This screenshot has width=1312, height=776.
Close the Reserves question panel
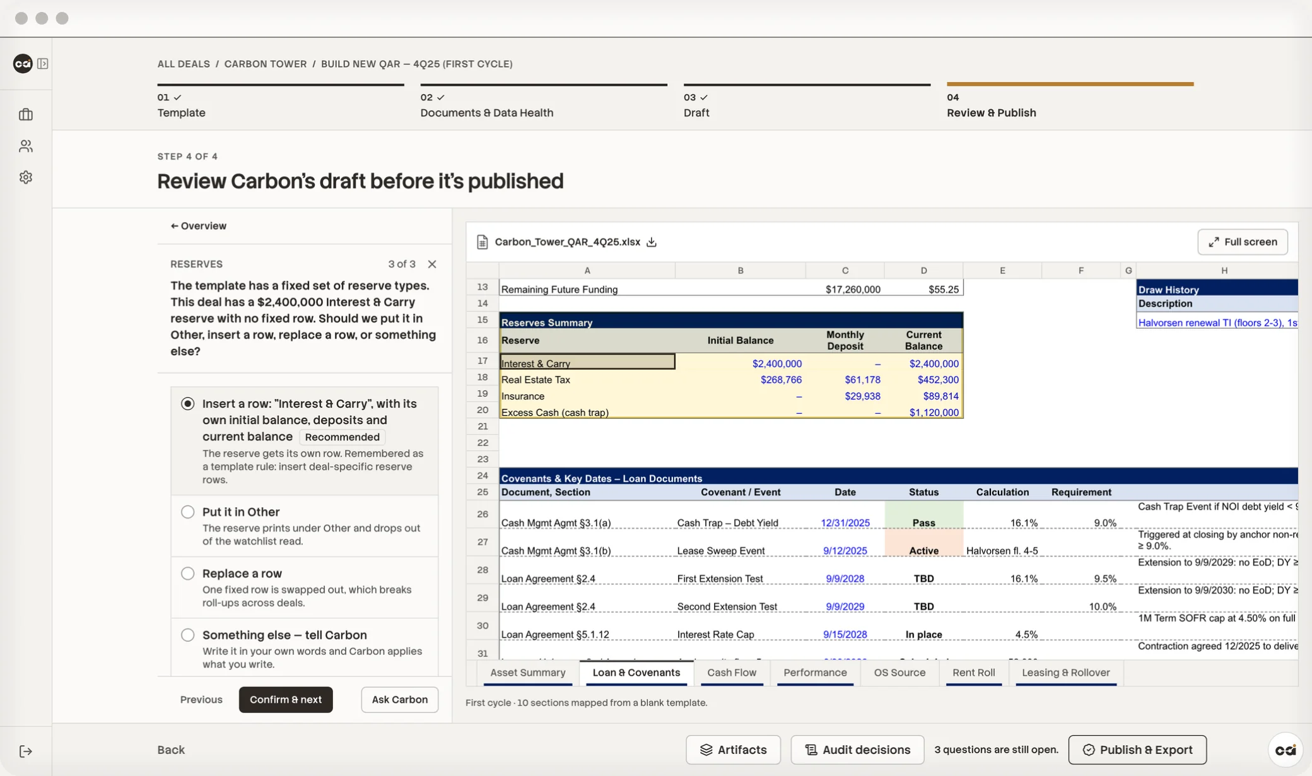click(432, 264)
